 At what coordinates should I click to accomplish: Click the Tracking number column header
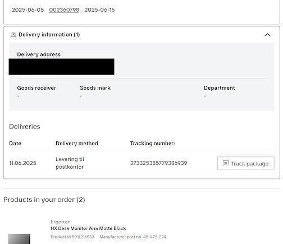[153, 144]
